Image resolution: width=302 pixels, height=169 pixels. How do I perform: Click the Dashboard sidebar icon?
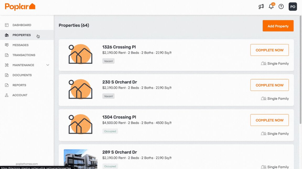[x=7, y=25]
